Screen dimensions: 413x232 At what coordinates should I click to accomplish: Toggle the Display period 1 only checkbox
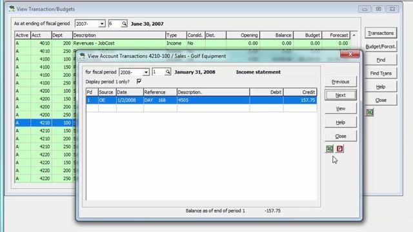(x=139, y=81)
